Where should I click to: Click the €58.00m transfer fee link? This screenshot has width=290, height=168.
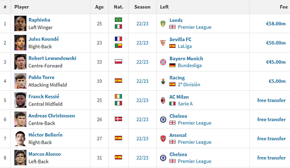coord(276,24)
